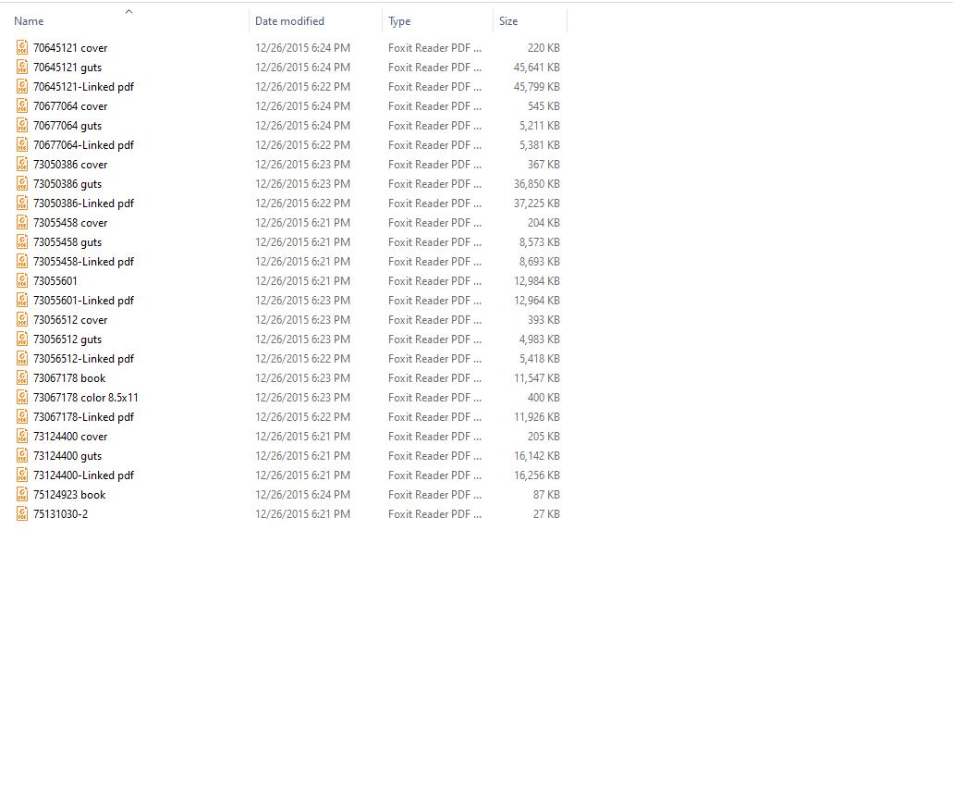Viewport: 953px width, 802px height.
Task: Click PDF icon of 70677064 guts
Action: (22, 125)
